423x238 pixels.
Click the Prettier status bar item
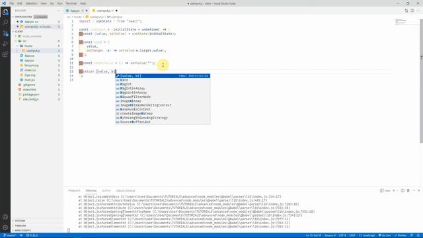pyautogui.click(x=401, y=235)
